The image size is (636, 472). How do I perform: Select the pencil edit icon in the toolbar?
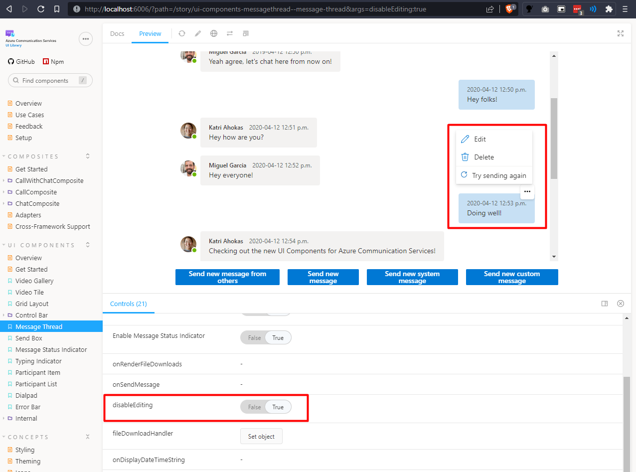(198, 33)
